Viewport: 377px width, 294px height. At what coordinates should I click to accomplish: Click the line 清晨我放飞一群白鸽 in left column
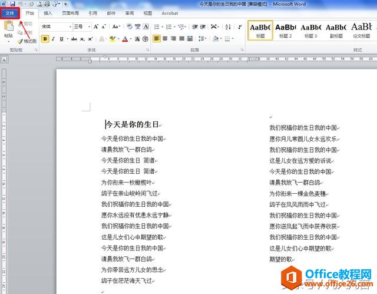(x=127, y=150)
